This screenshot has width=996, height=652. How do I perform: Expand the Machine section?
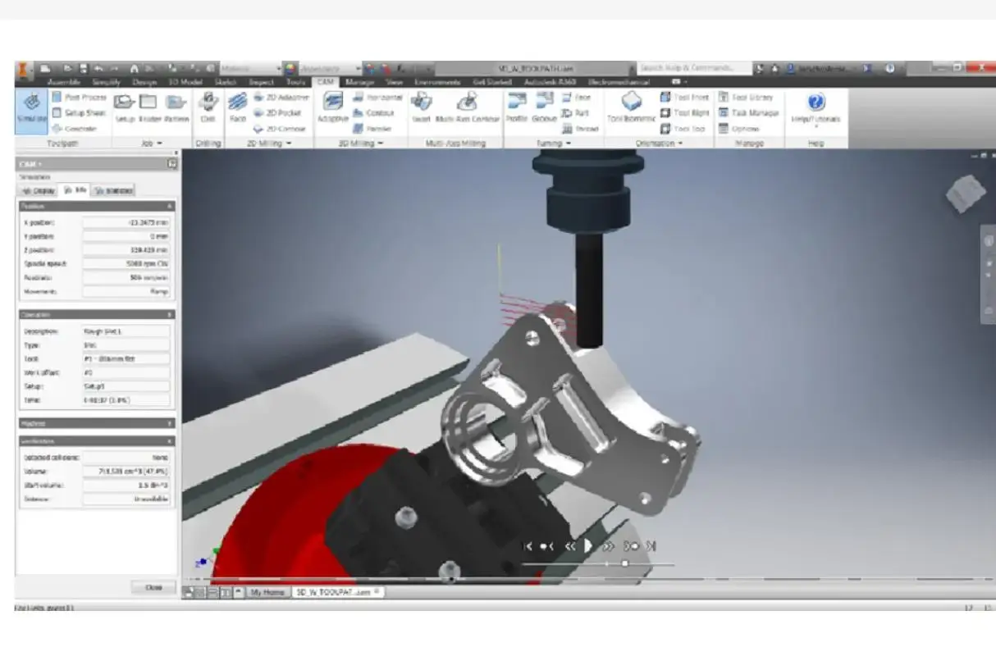coord(171,424)
